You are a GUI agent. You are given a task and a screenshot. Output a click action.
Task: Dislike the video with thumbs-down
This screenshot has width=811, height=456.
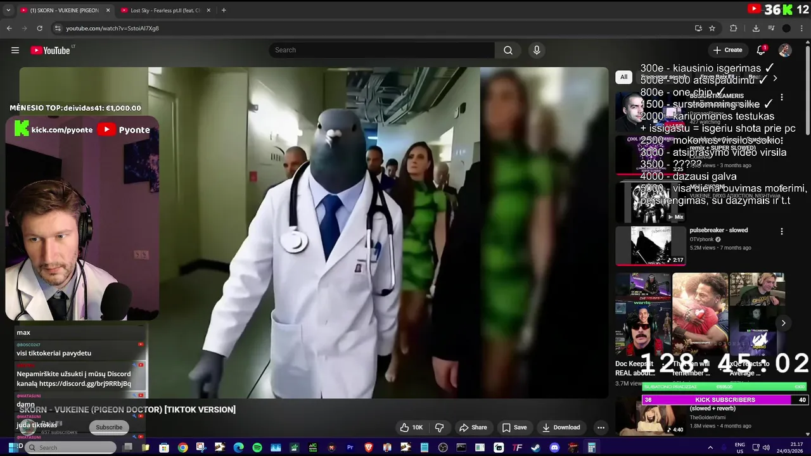[439, 427]
